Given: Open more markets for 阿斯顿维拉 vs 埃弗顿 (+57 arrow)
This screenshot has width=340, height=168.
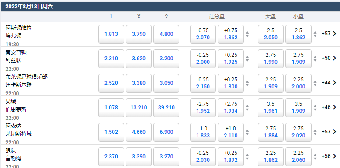Looking at the screenshot, I should tap(329, 34).
